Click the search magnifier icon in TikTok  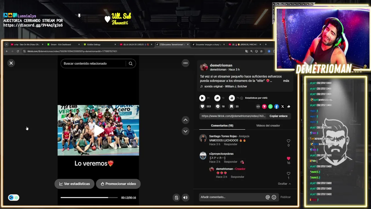tap(131, 64)
